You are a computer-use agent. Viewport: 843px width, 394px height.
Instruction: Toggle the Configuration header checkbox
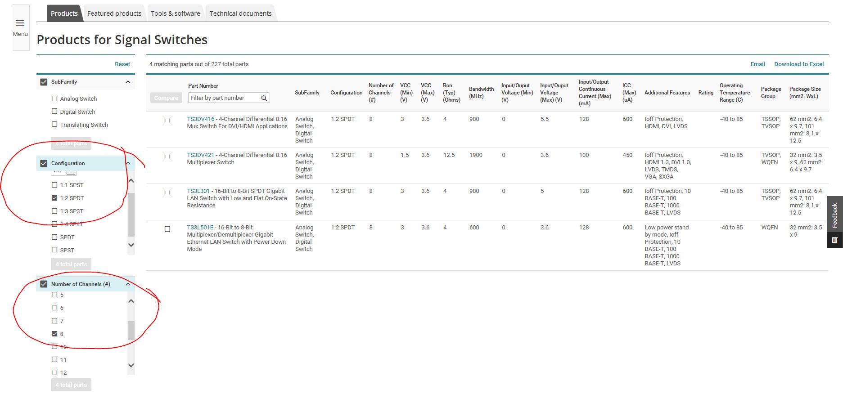[44, 163]
